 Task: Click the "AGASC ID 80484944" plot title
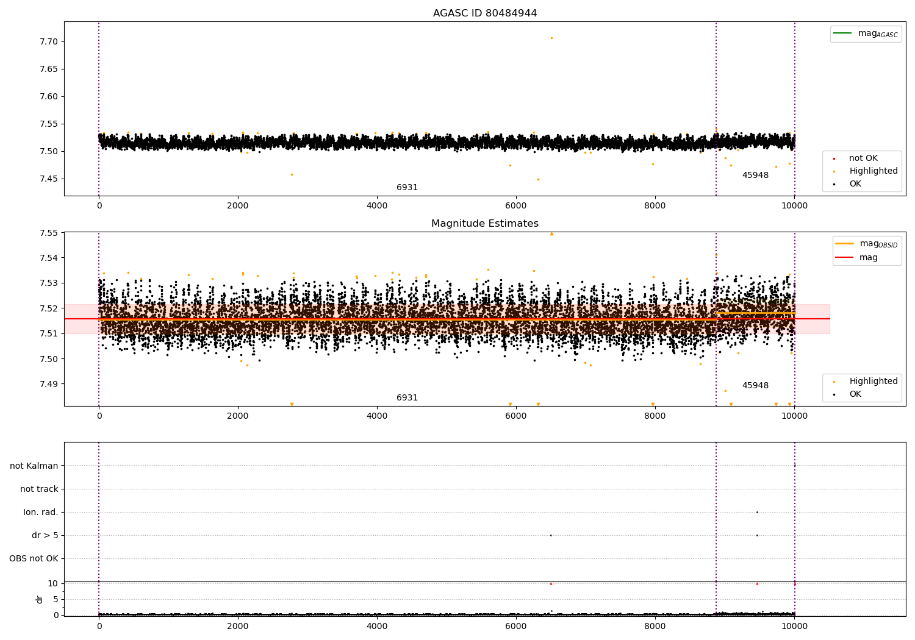[485, 13]
